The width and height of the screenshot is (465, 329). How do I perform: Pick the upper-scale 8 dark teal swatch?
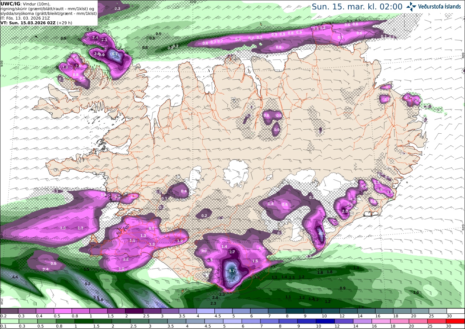pos(295,311)
